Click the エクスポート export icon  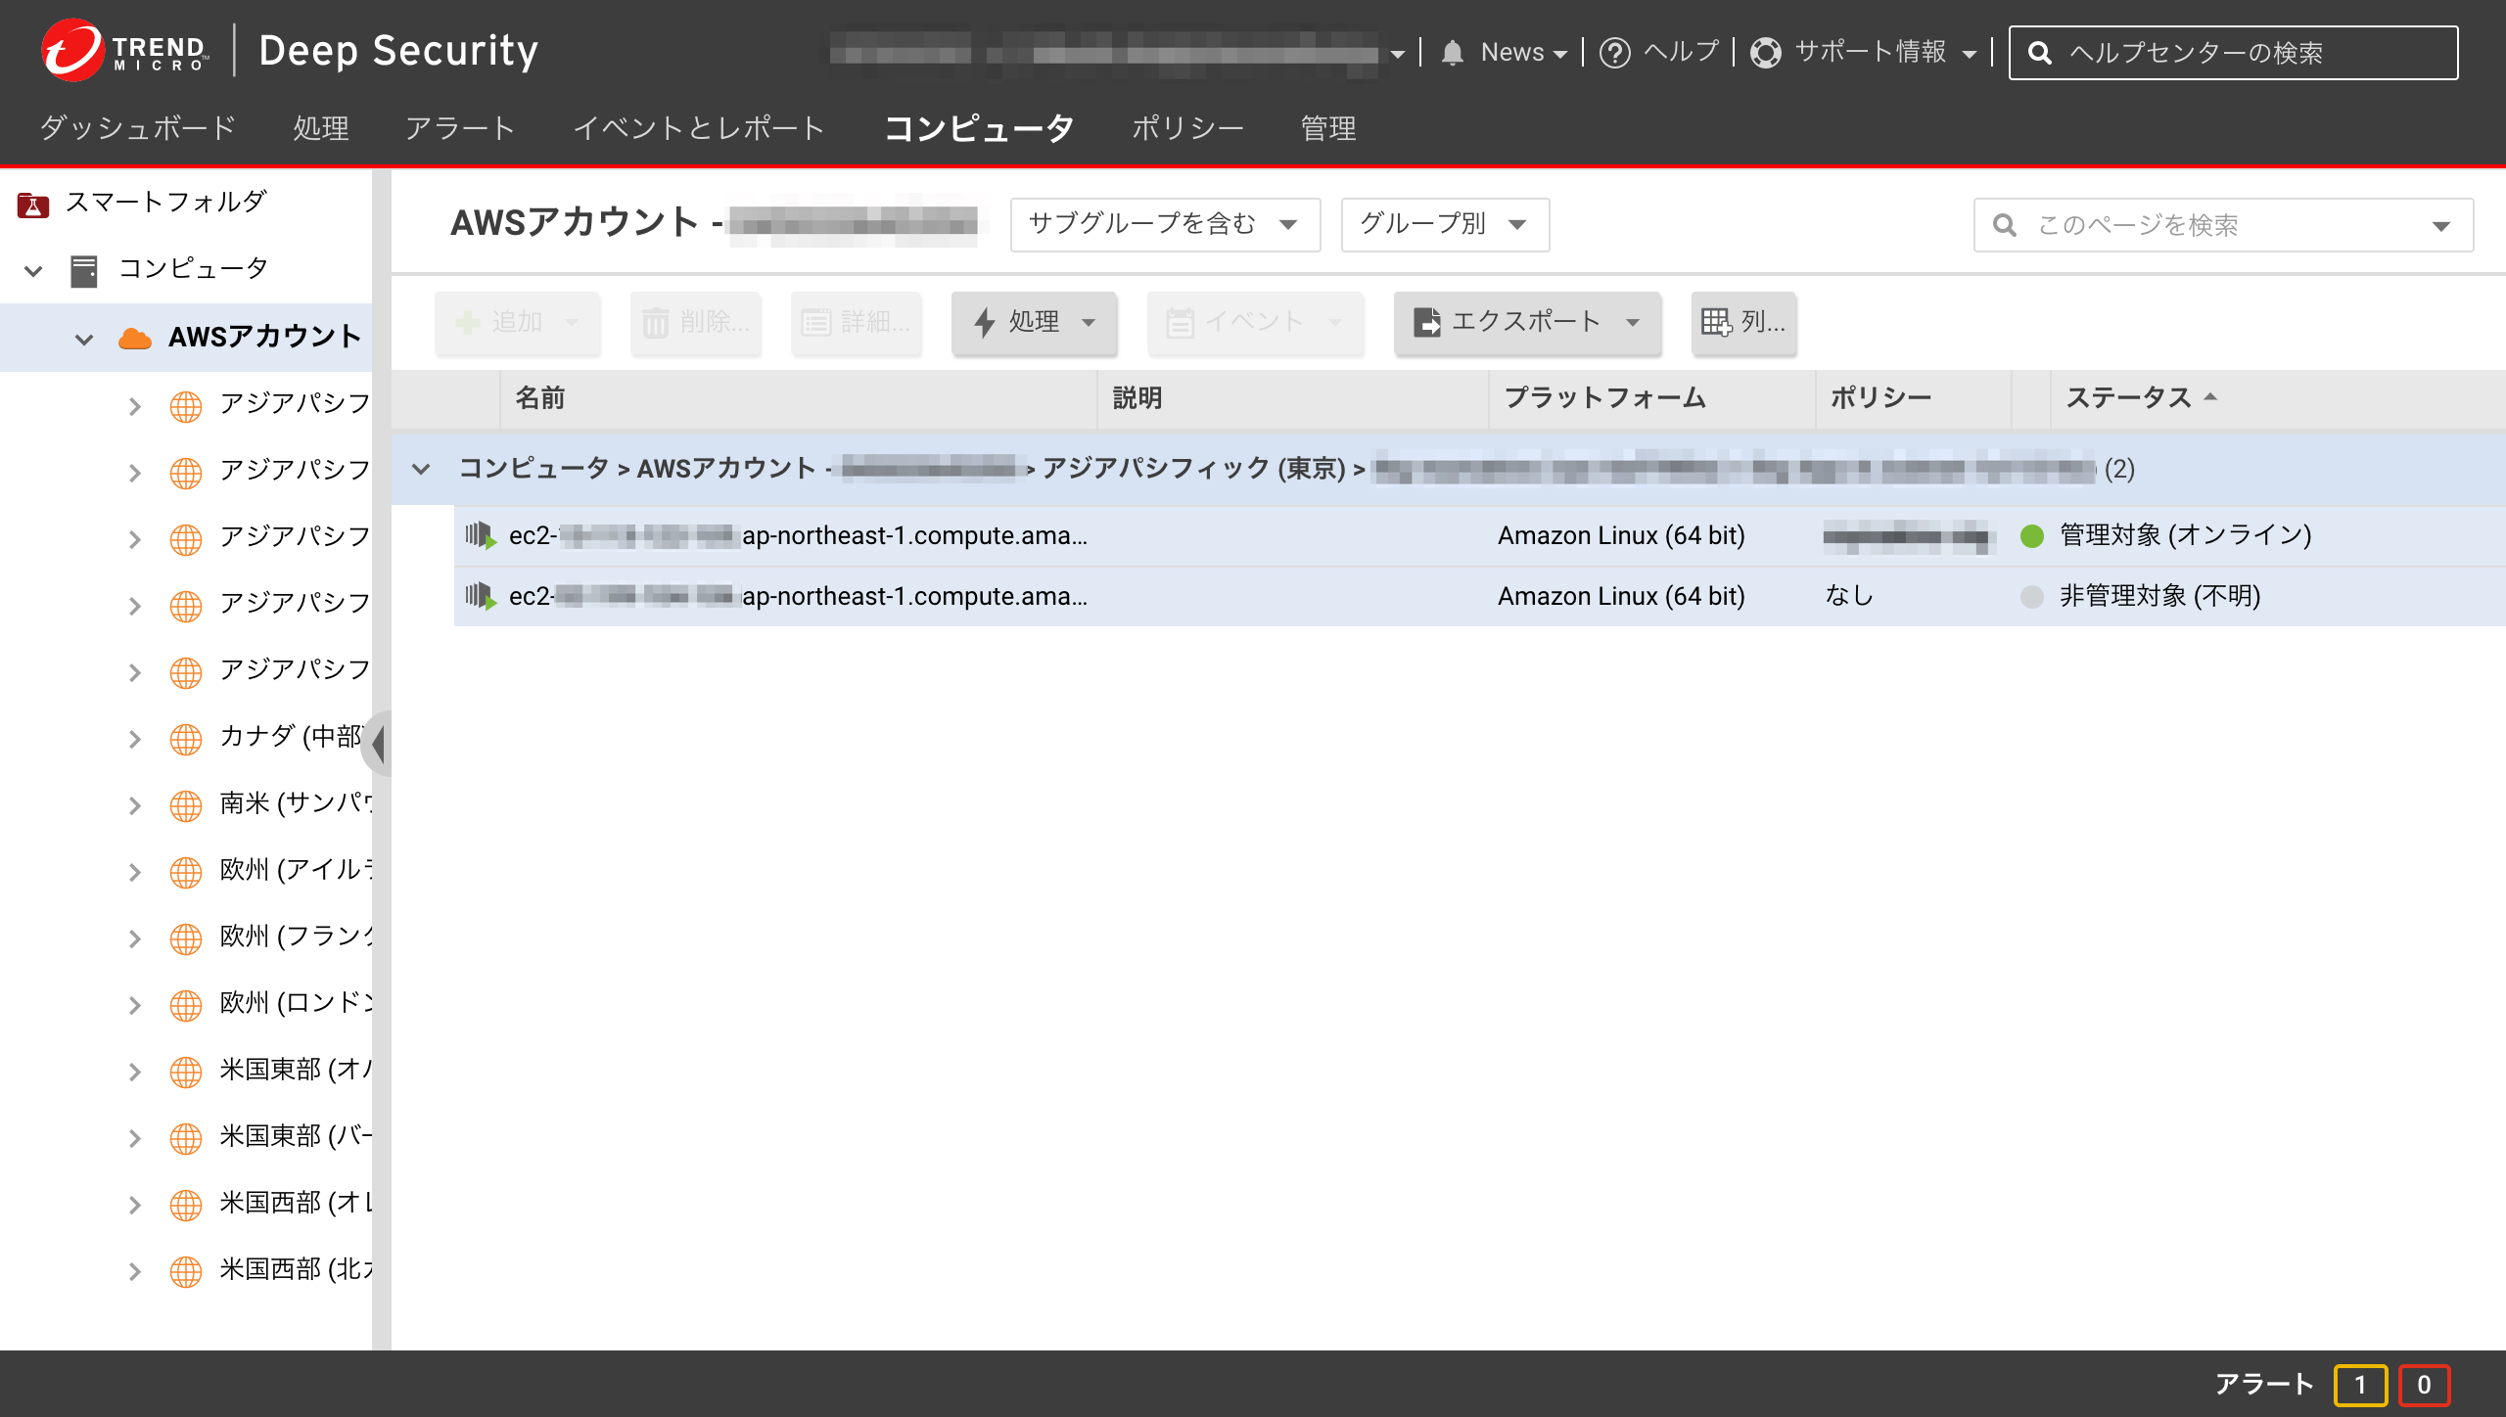click(x=1428, y=321)
